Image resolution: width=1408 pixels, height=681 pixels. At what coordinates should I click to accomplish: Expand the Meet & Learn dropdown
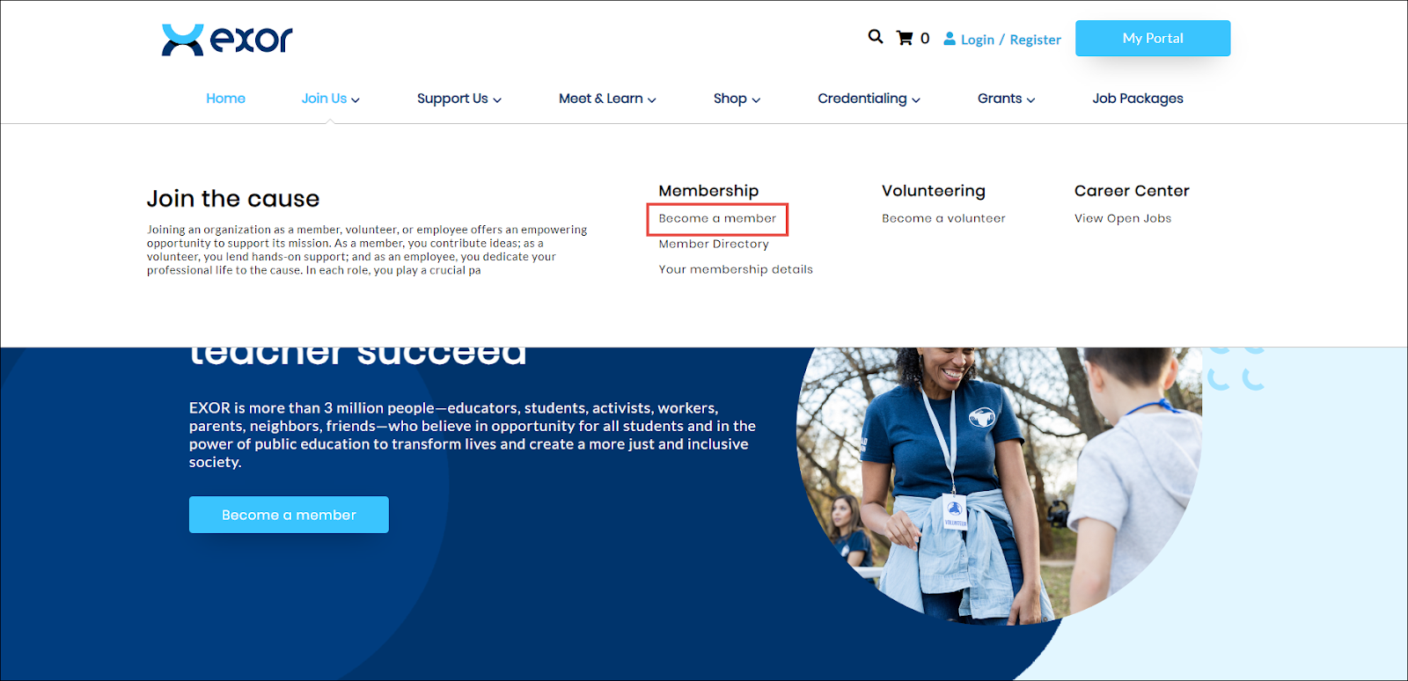(x=607, y=99)
